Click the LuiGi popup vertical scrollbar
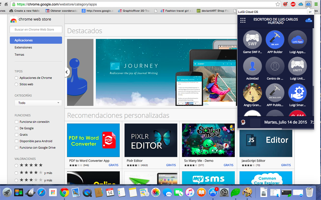 point(313,57)
